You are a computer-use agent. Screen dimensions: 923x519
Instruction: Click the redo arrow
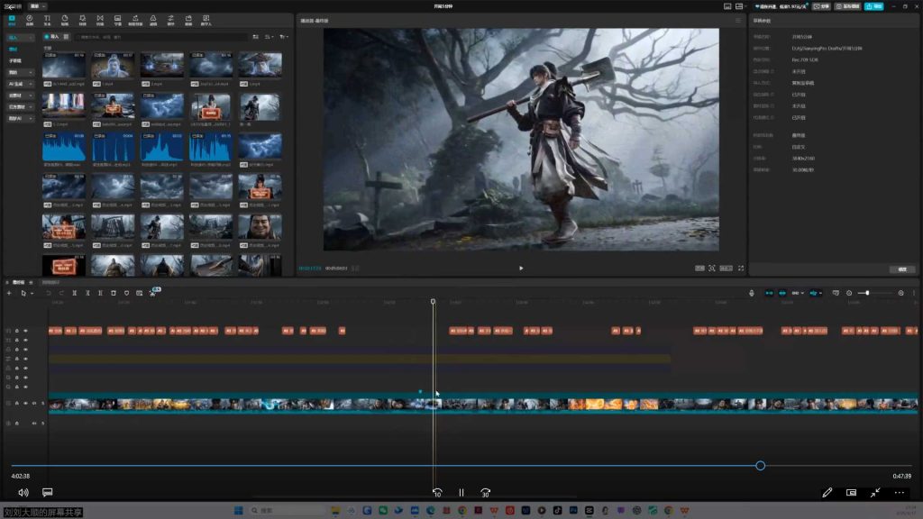(x=61, y=293)
